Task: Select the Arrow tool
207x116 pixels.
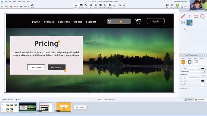Action: [86, 6]
